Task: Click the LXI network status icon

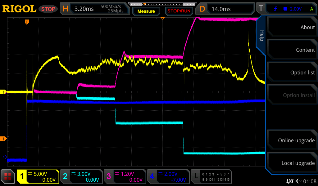Action: click(289, 181)
